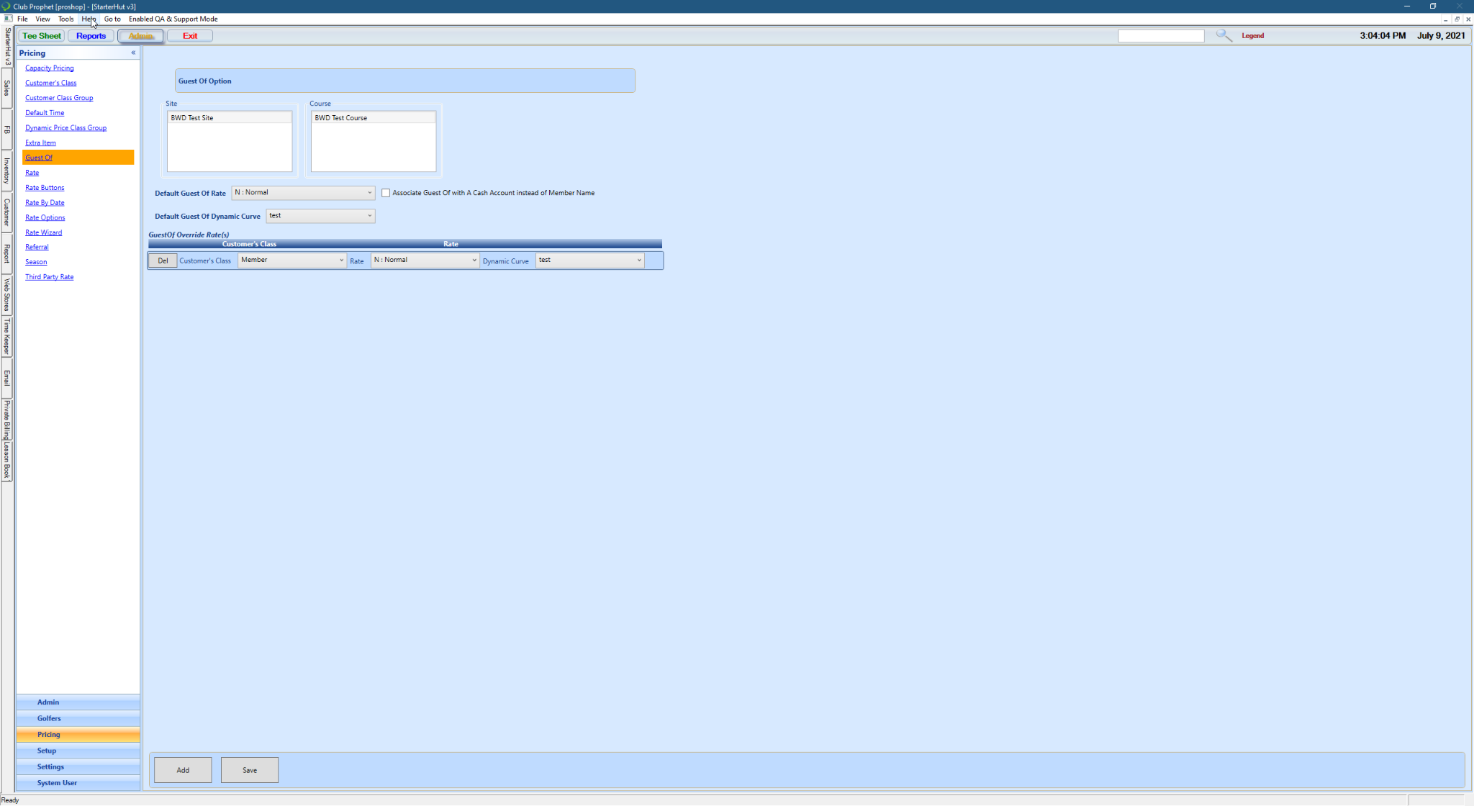Expand the Customer's Class Member dropdown
This screenshot has height=806, width=1474.
(341, 261)
